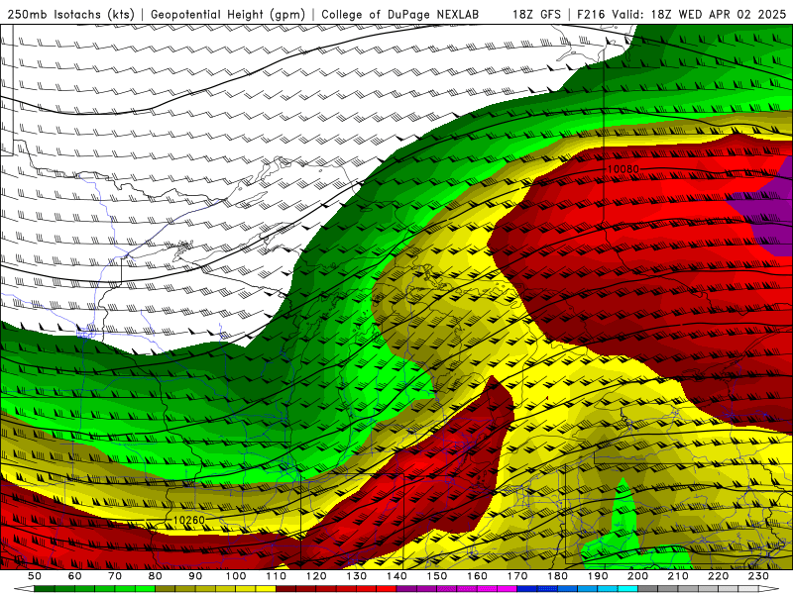Select the bright magenta swatch just before 170
793x594 pixels.
click(508, 589)
